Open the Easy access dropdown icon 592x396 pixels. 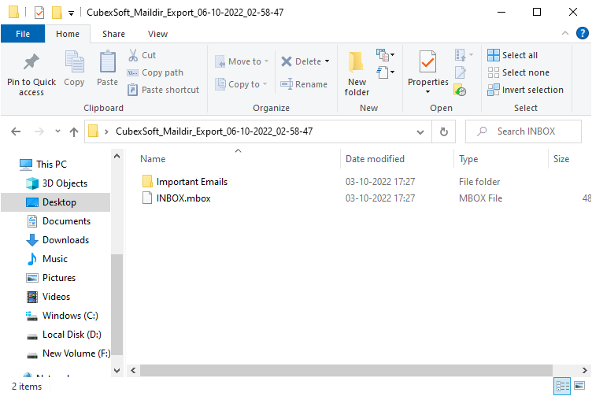tap(386, 72)
